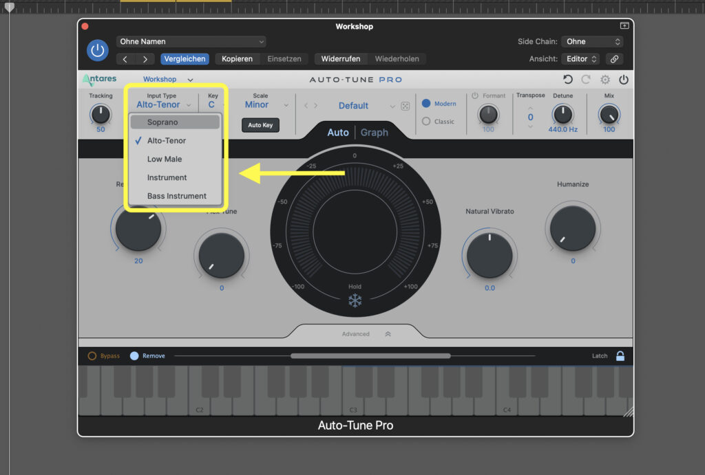This screenshot has width=705, height=475.
Task: Click the C3 piano key
Action: tap(353, 406)
